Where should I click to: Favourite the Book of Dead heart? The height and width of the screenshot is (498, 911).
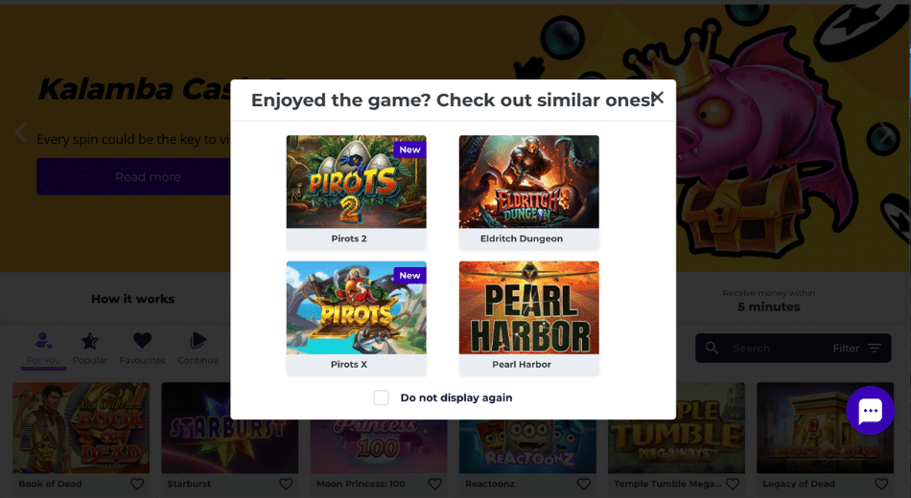(137, 484)
